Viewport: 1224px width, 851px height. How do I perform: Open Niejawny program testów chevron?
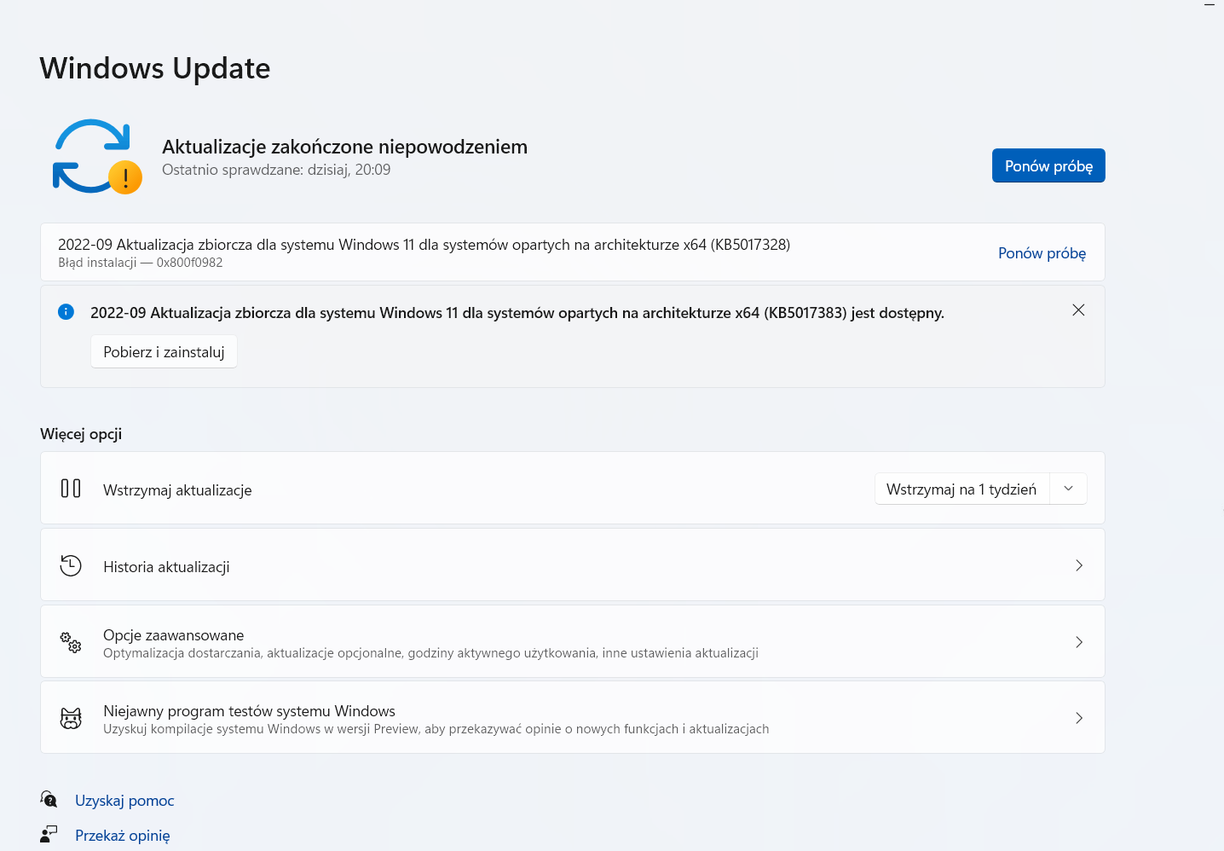coord(1079,718)
